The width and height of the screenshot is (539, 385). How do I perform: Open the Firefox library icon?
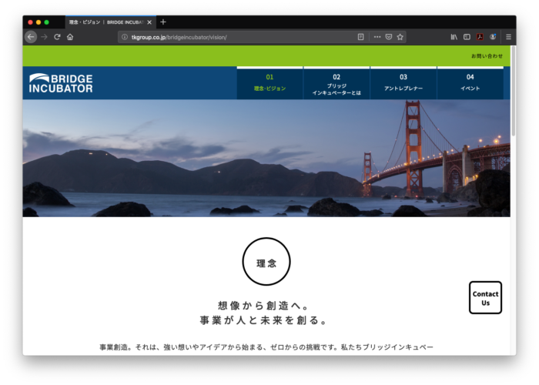coord(454,37)
